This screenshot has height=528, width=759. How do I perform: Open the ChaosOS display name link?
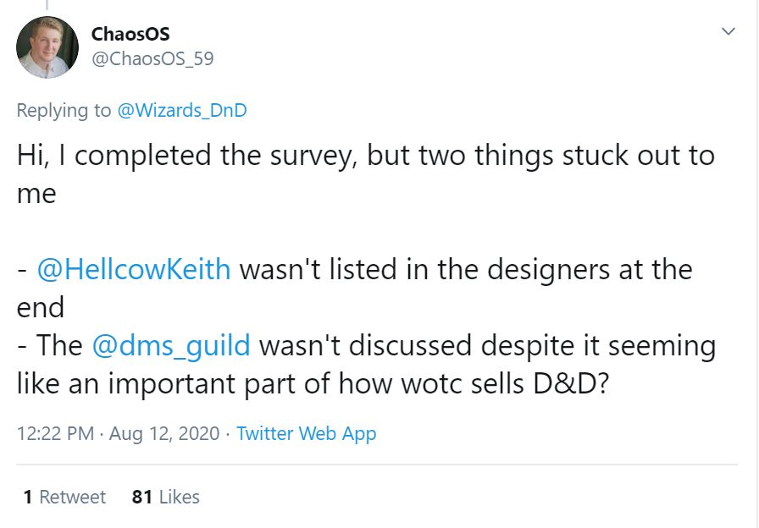coord(130,35)
